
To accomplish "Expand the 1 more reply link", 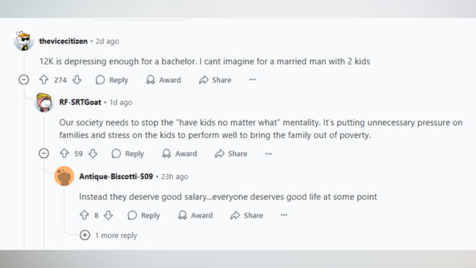I will (x=108, y=235).
